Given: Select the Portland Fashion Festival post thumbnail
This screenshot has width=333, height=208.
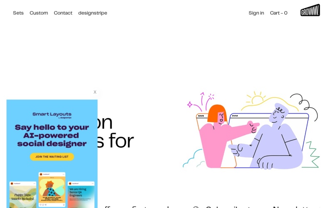Looking at the screenshot, I should click(52, 190).
